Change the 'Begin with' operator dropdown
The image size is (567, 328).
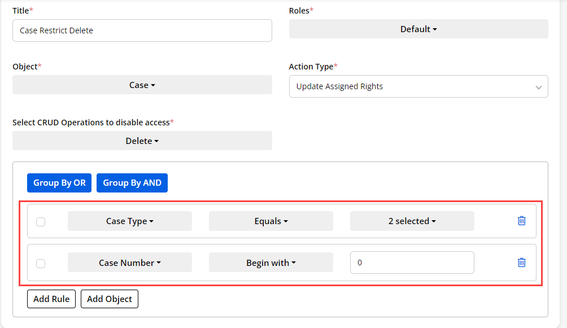point(271,263)
